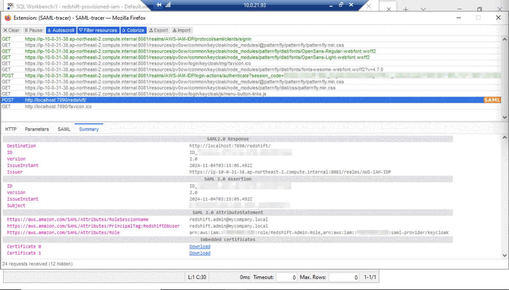
Task: Open the HTTP tab
Action: [x=11, y=129]
